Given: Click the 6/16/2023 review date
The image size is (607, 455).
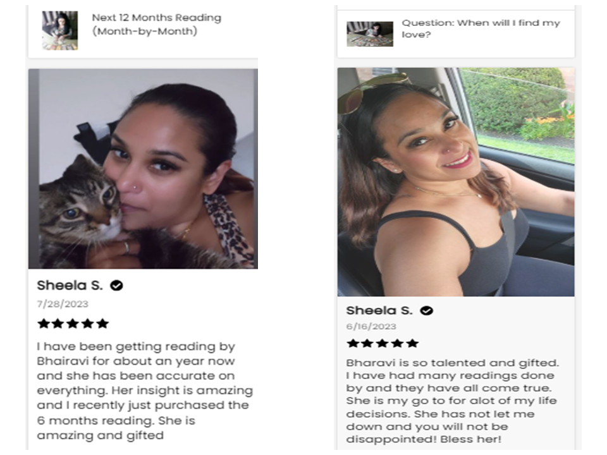Looking at the screenshot, I should (371, 327).
